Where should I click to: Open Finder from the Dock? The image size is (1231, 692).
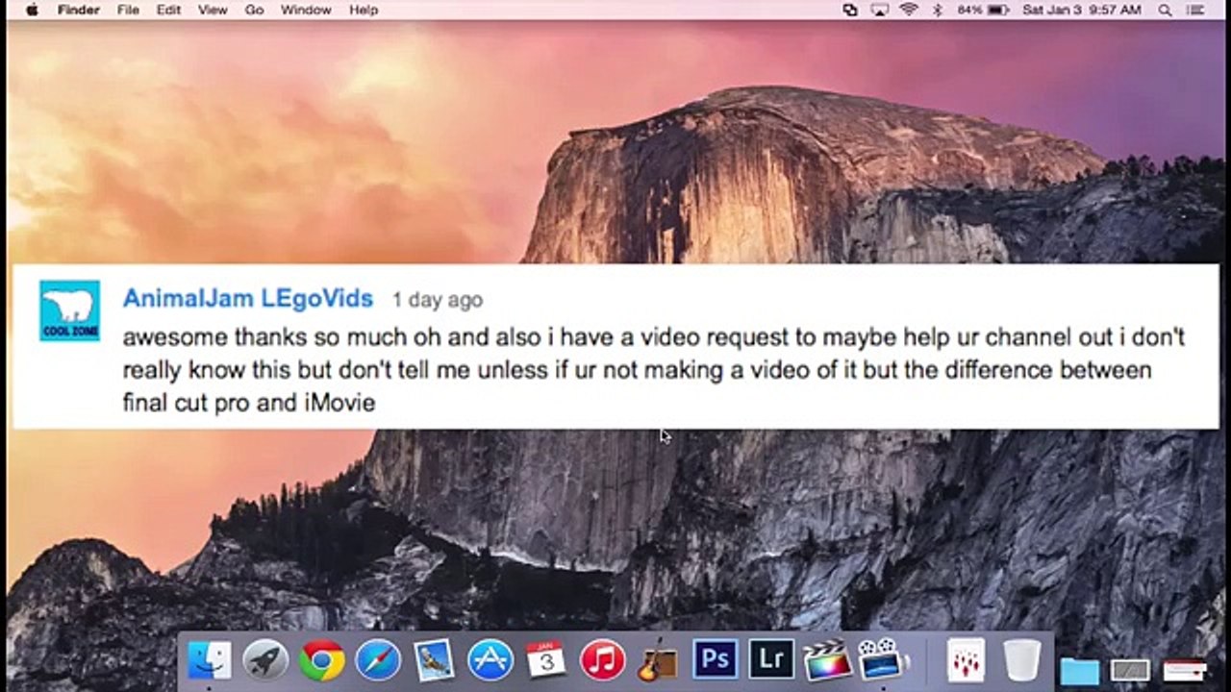pyautogui.click(x=210, y=660)
